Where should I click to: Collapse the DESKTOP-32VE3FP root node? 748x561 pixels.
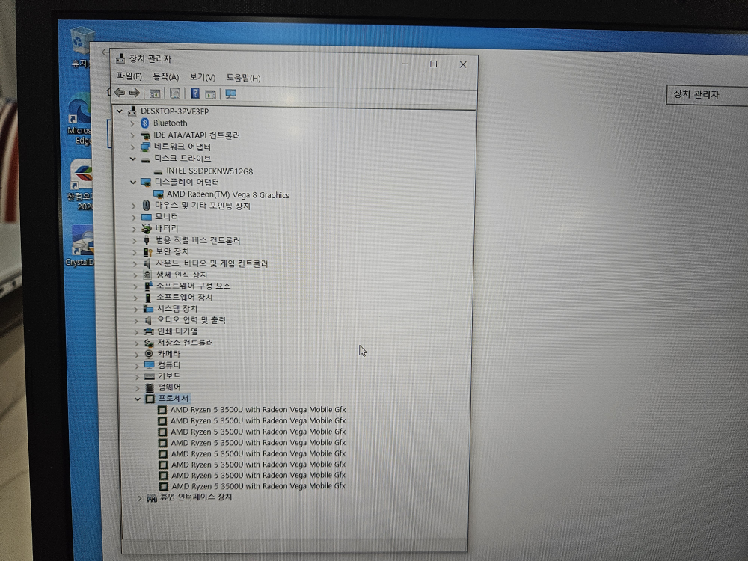click(120, 111)
